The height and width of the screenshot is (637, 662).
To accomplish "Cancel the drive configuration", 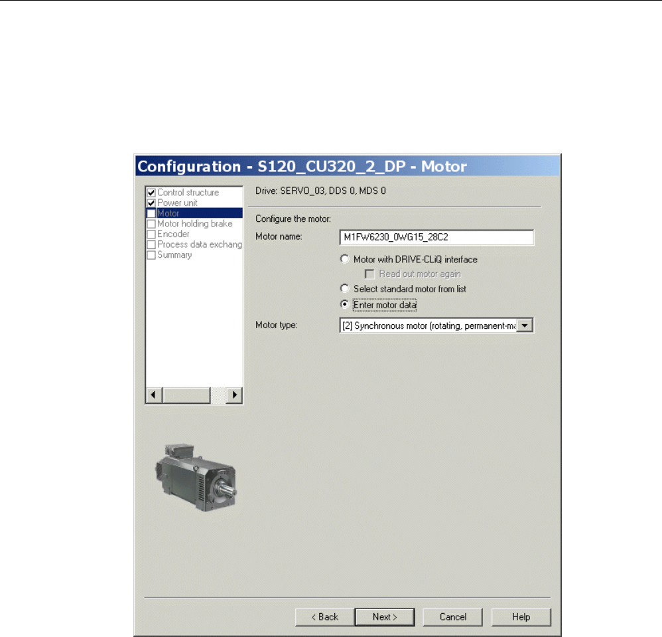I will pos(452,617).
